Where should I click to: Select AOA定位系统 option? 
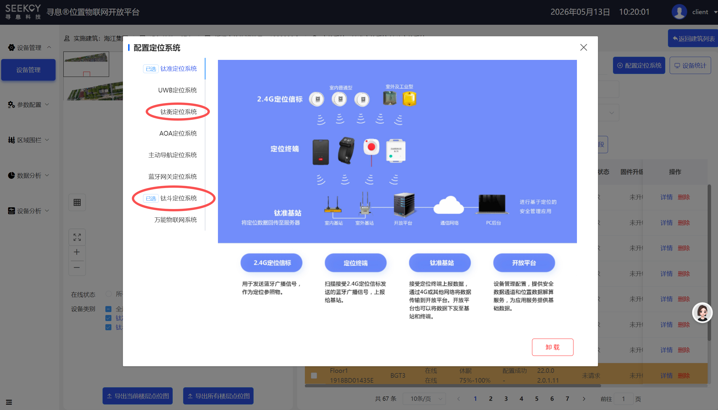tap(178, 134)
